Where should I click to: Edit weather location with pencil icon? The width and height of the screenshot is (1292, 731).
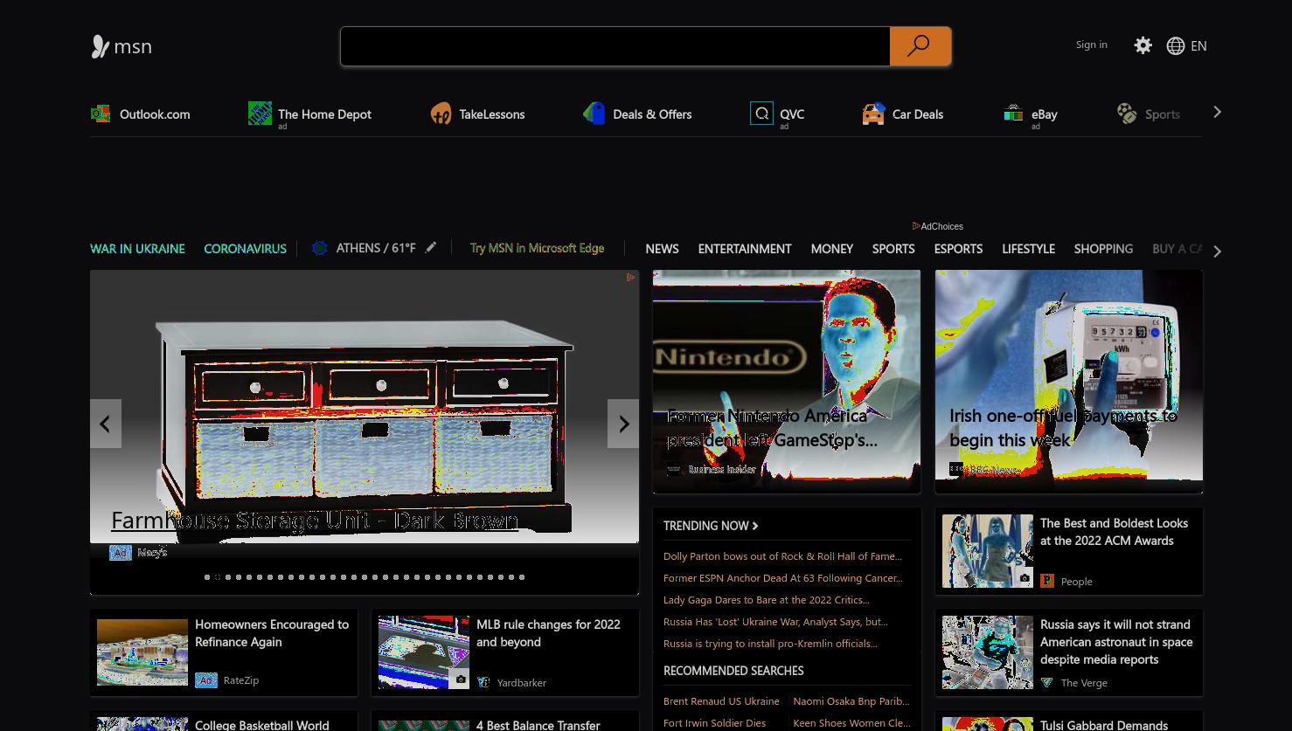(x=430, y=248)
